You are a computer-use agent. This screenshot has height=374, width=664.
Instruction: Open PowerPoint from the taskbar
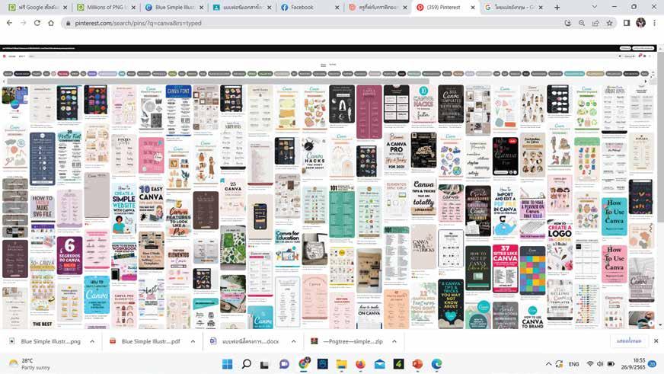[417, 364]
